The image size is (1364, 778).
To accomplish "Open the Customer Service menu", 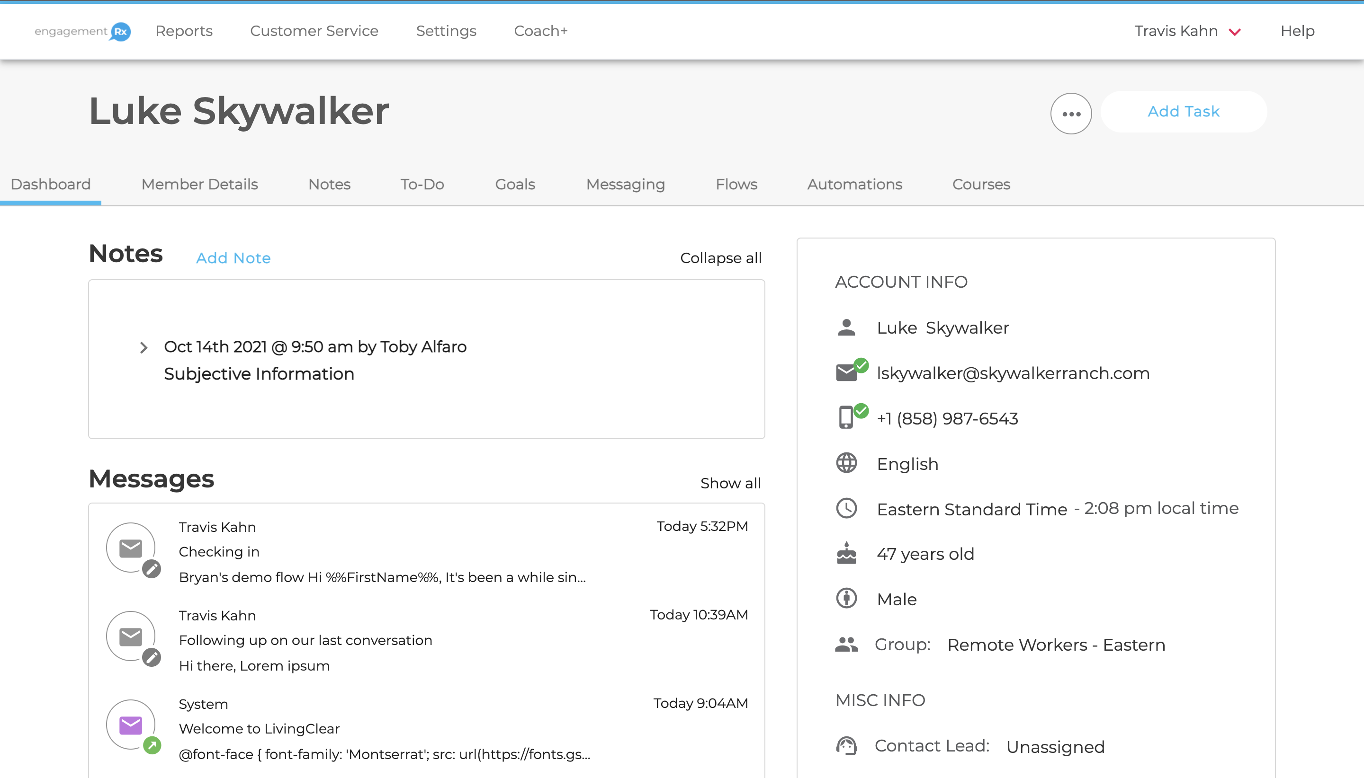I will [314, 31].
